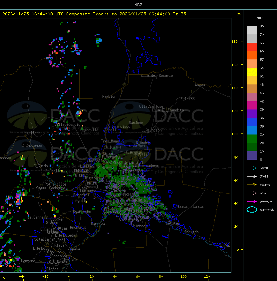Click the orange 60 dBZ swatch
This screenshot has height=281, width=277.
(252, 55)
